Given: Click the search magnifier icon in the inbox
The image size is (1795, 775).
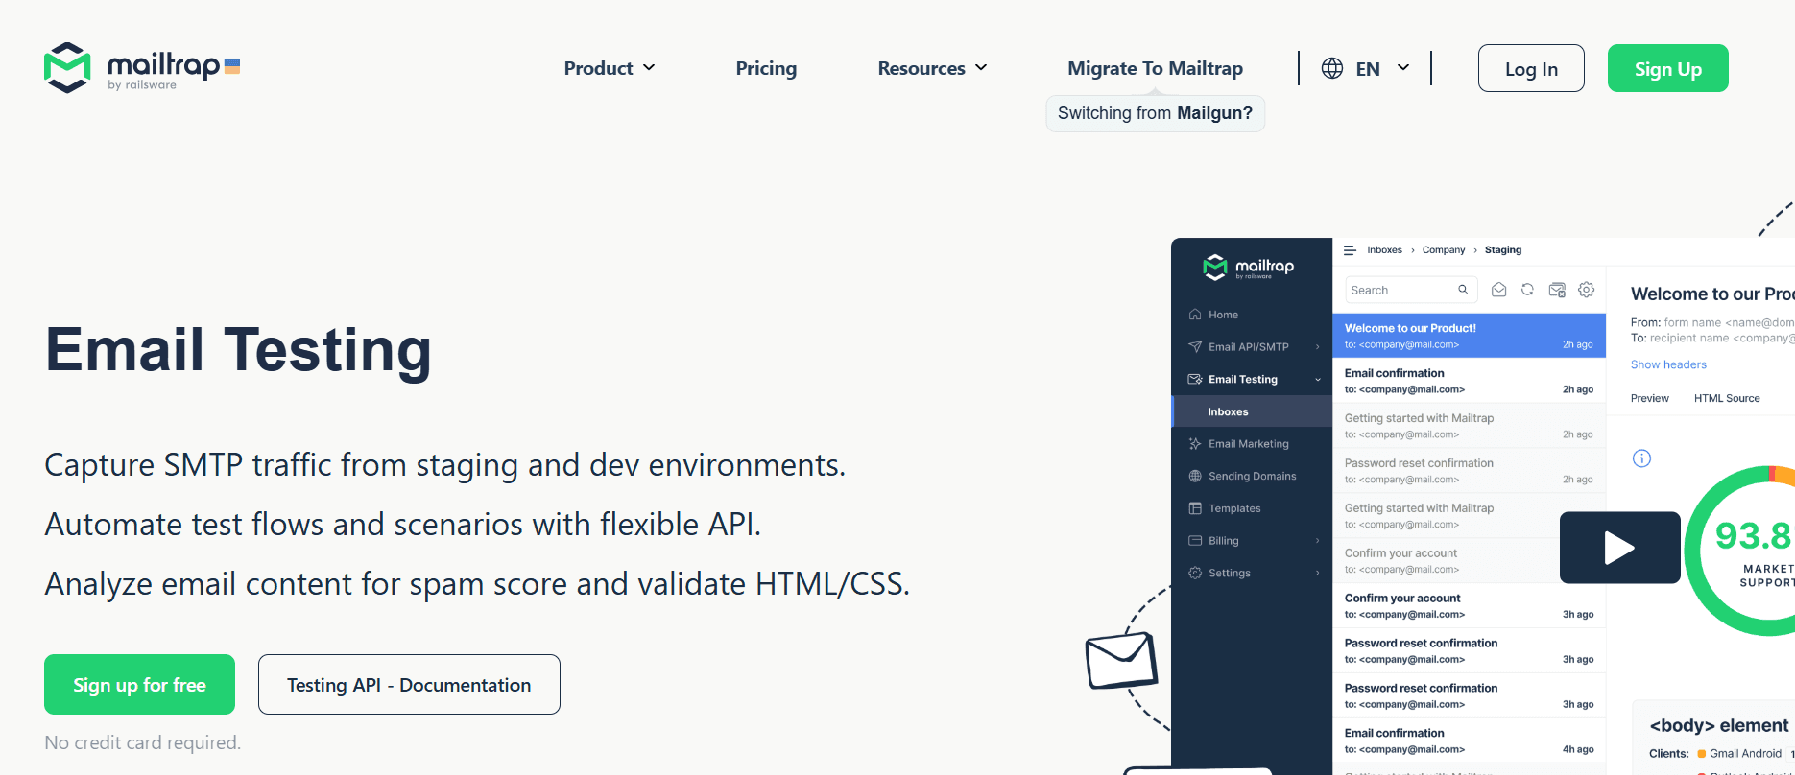Looking at the screenshot, I should point(1463,290).
